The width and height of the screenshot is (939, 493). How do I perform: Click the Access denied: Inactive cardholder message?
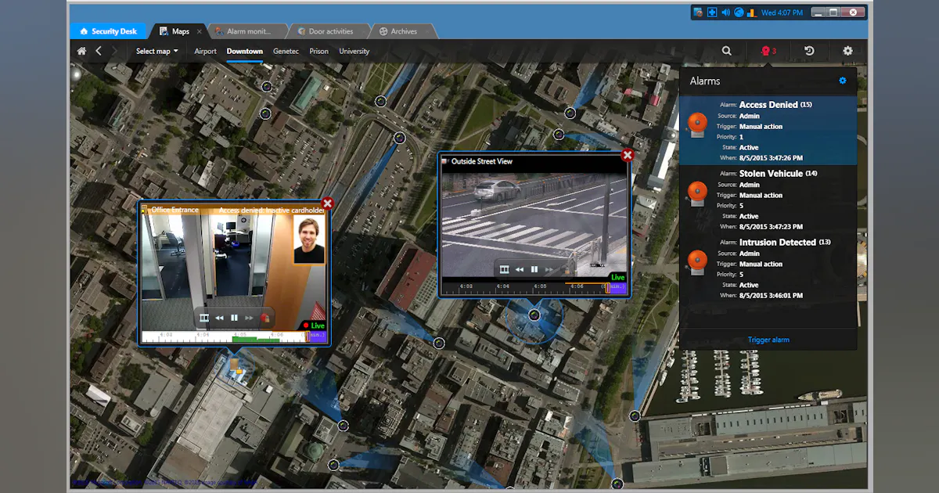click(272, 210)
